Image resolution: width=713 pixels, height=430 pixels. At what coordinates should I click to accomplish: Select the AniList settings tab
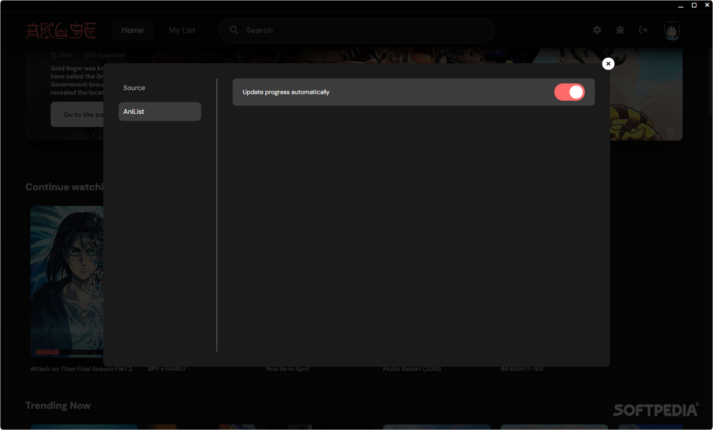pyautogui.click(x=160, y=111)
